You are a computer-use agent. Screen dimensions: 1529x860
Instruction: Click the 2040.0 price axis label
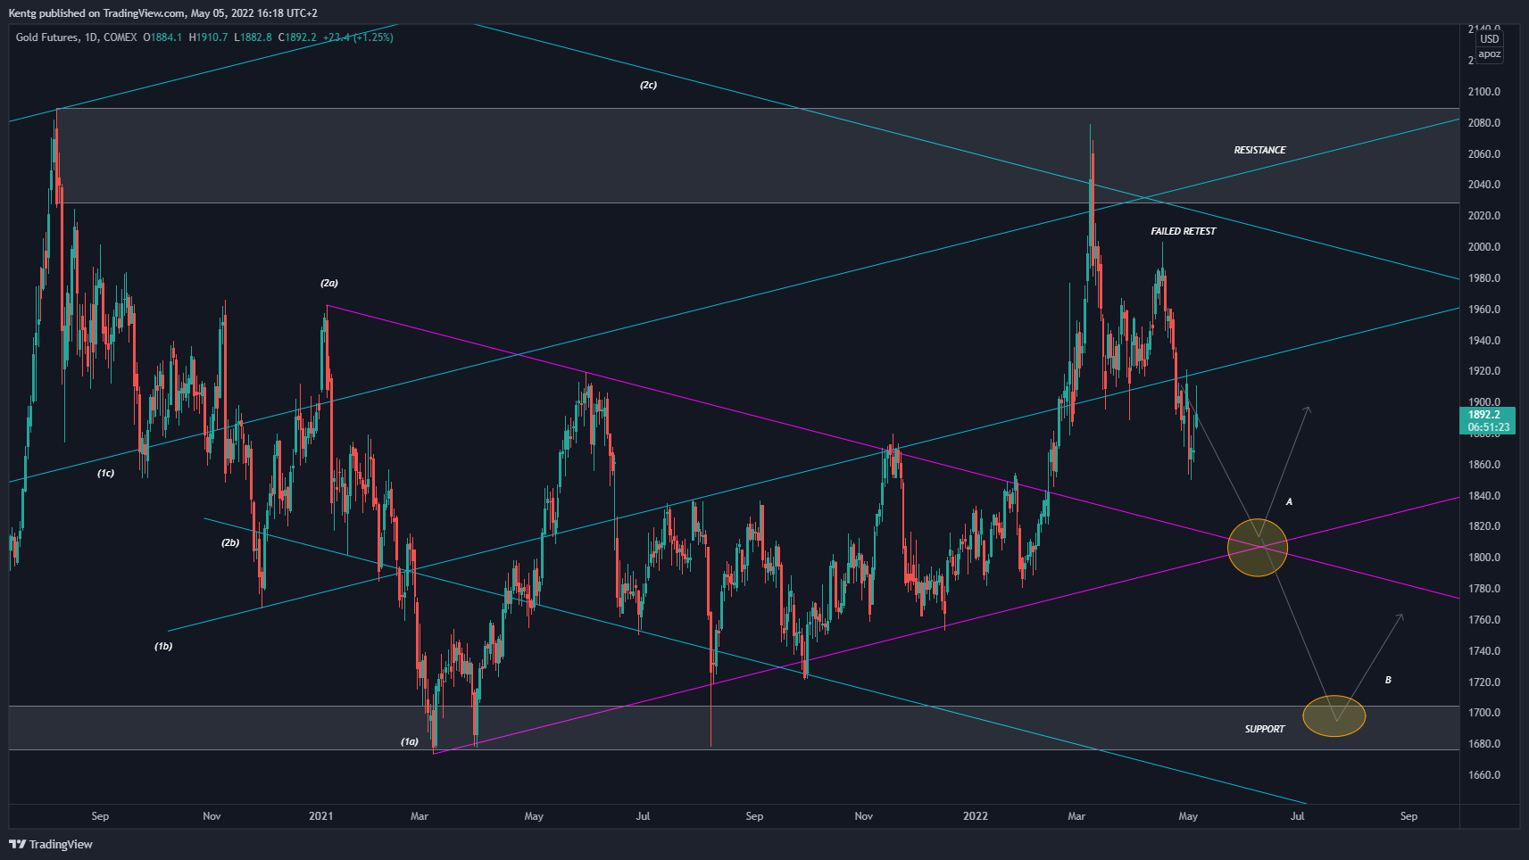tap(1483, 185)
